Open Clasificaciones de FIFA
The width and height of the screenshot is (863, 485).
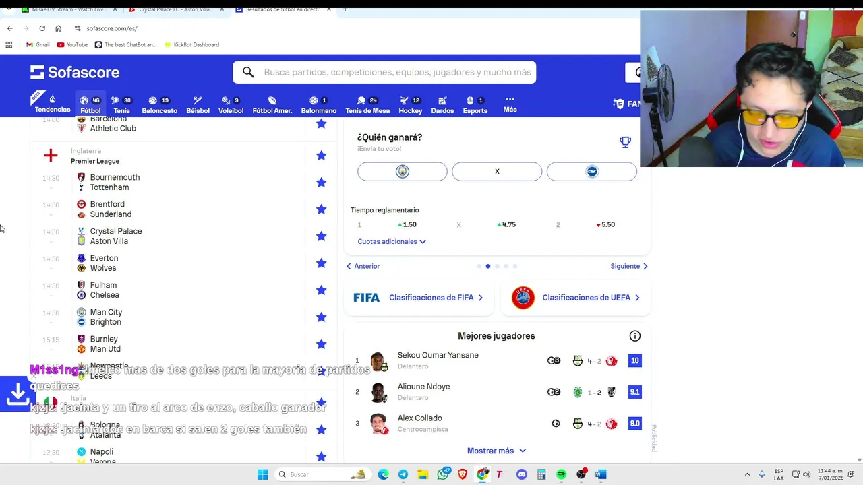[x=418, y=298]
